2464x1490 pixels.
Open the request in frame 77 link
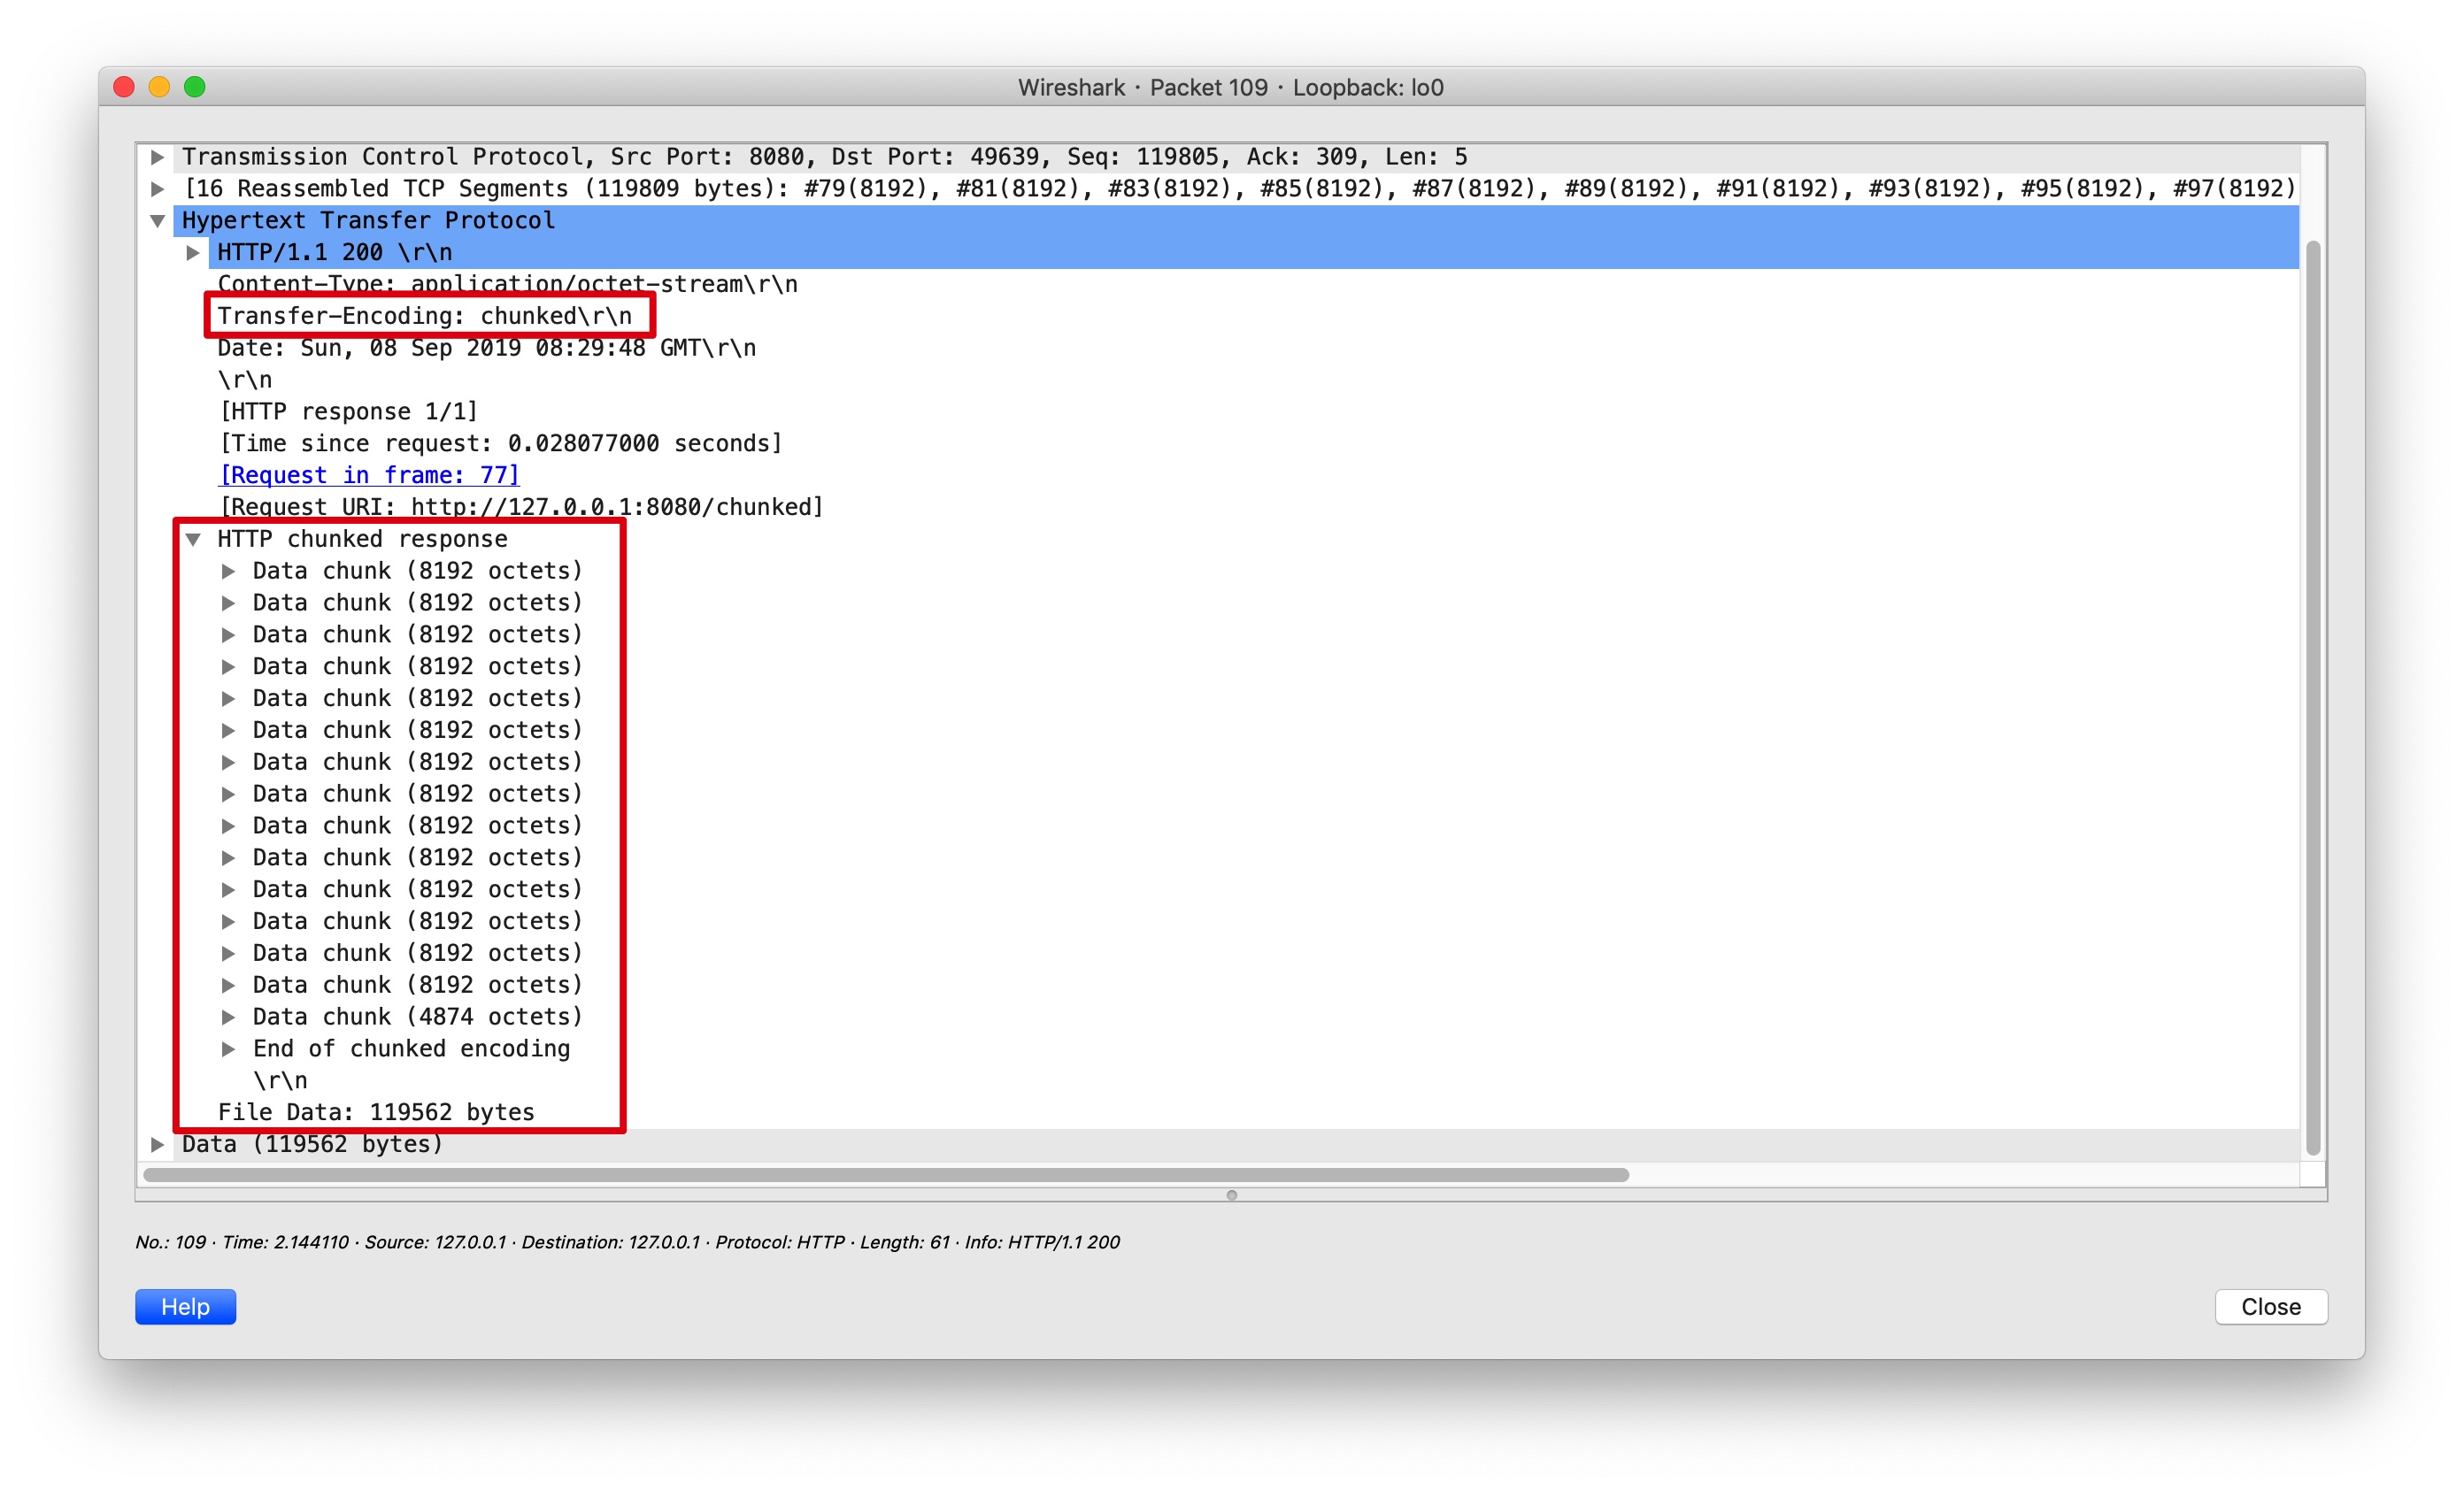point(368,474)
